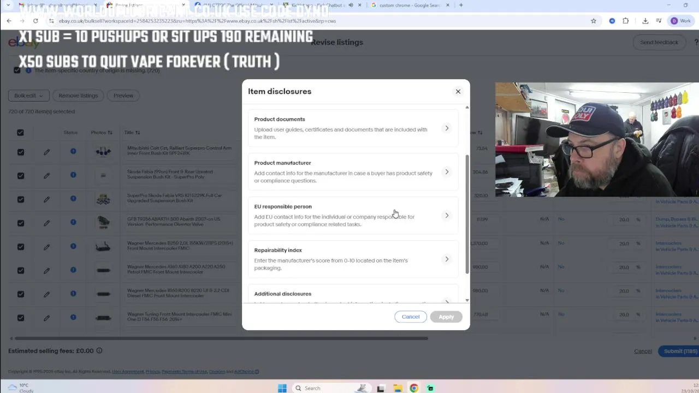Open GFB T9356 diverter valve photo thumbnail

(103, 223)
